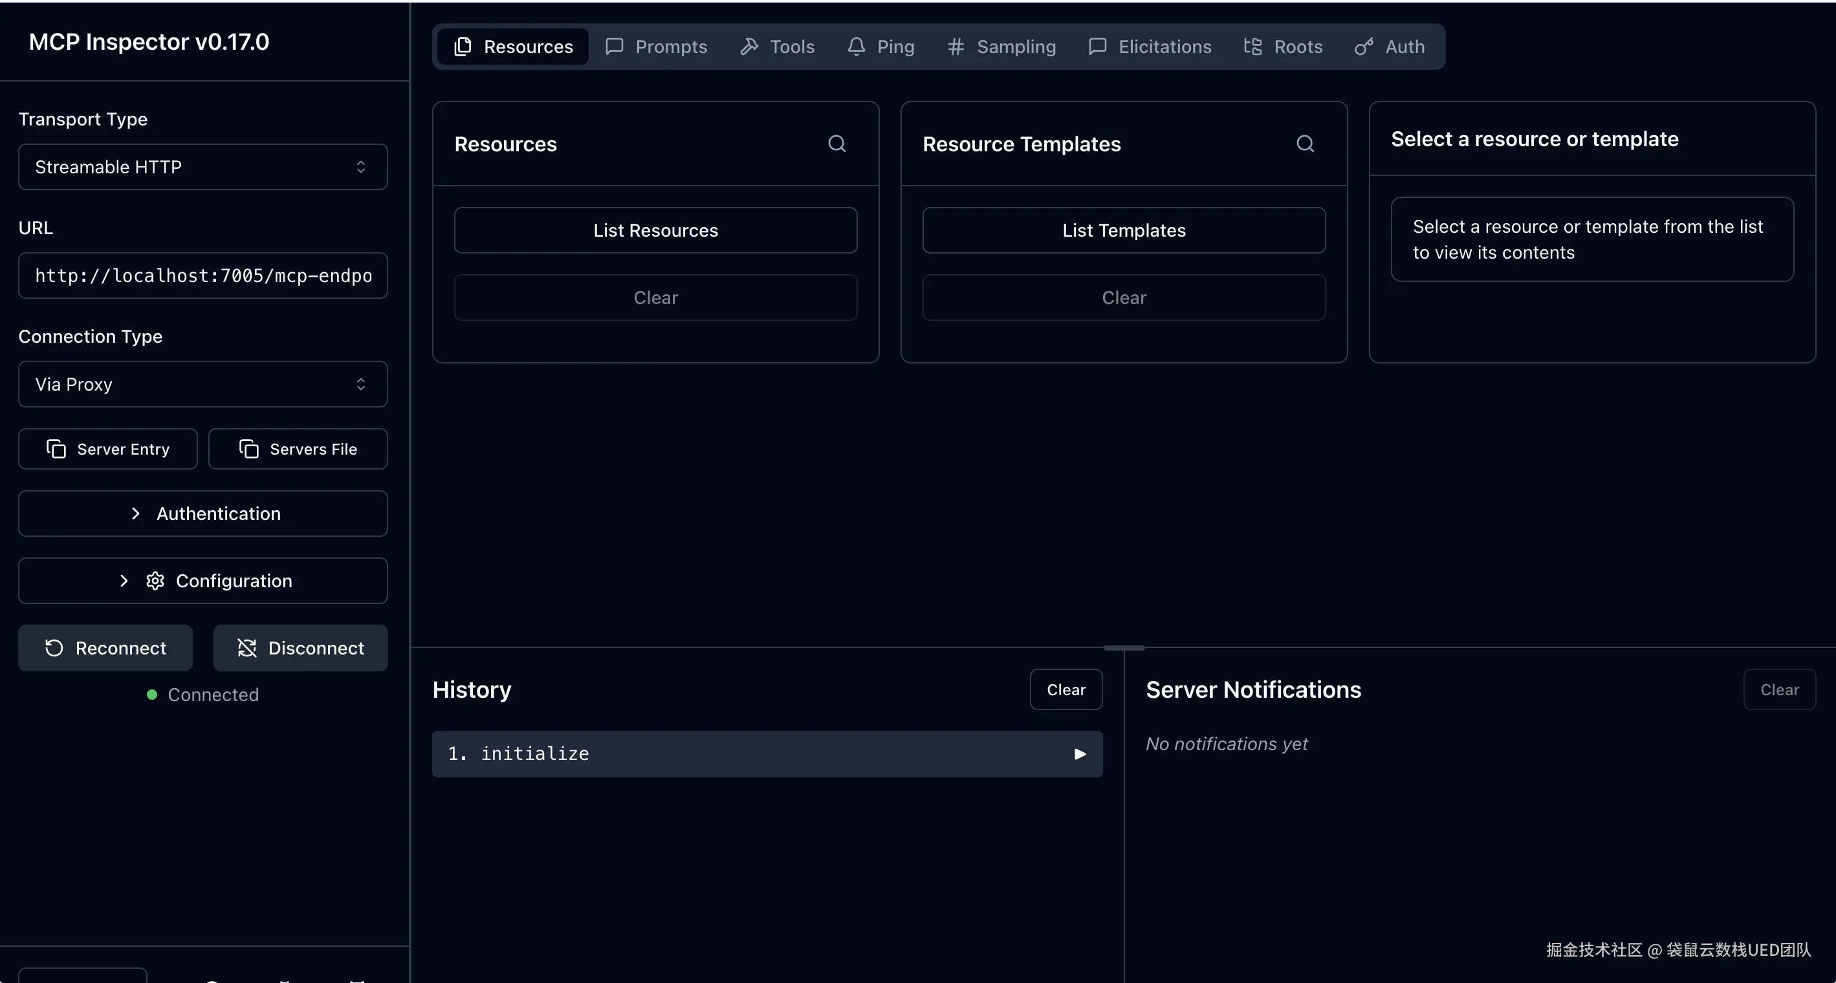Click the Reconnect button with refresh icon
The height and width of the screenshot is (983, 1836).
pos(105,648)
